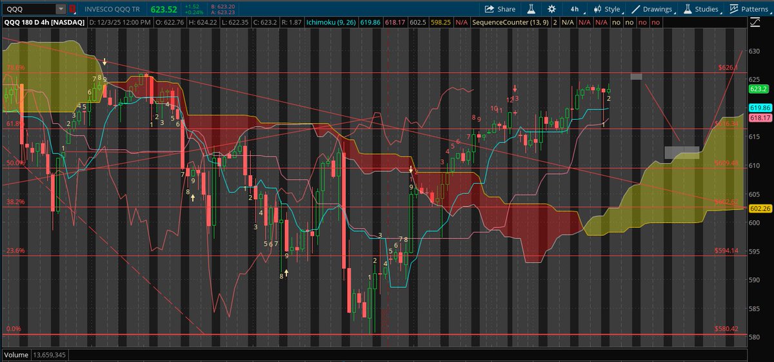The image size is (774, 362).
Task: Click the $594.14 Fibonacci price label
Action: [x=726, y=251]
